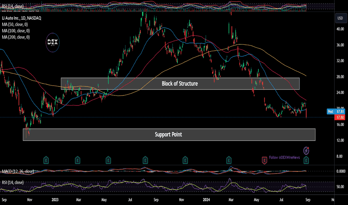
Task: Click the earnings marker dated late February 2024
Action: click(229, 160)
